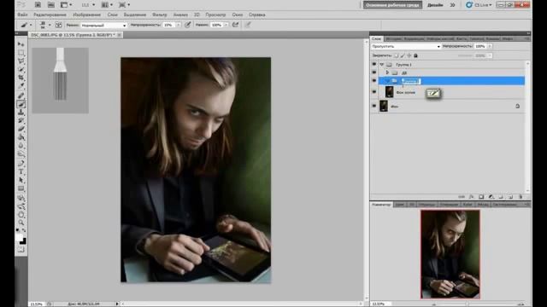Select the Rectangle shape tool
Viewport: 547px width, 307px height.
21,188
